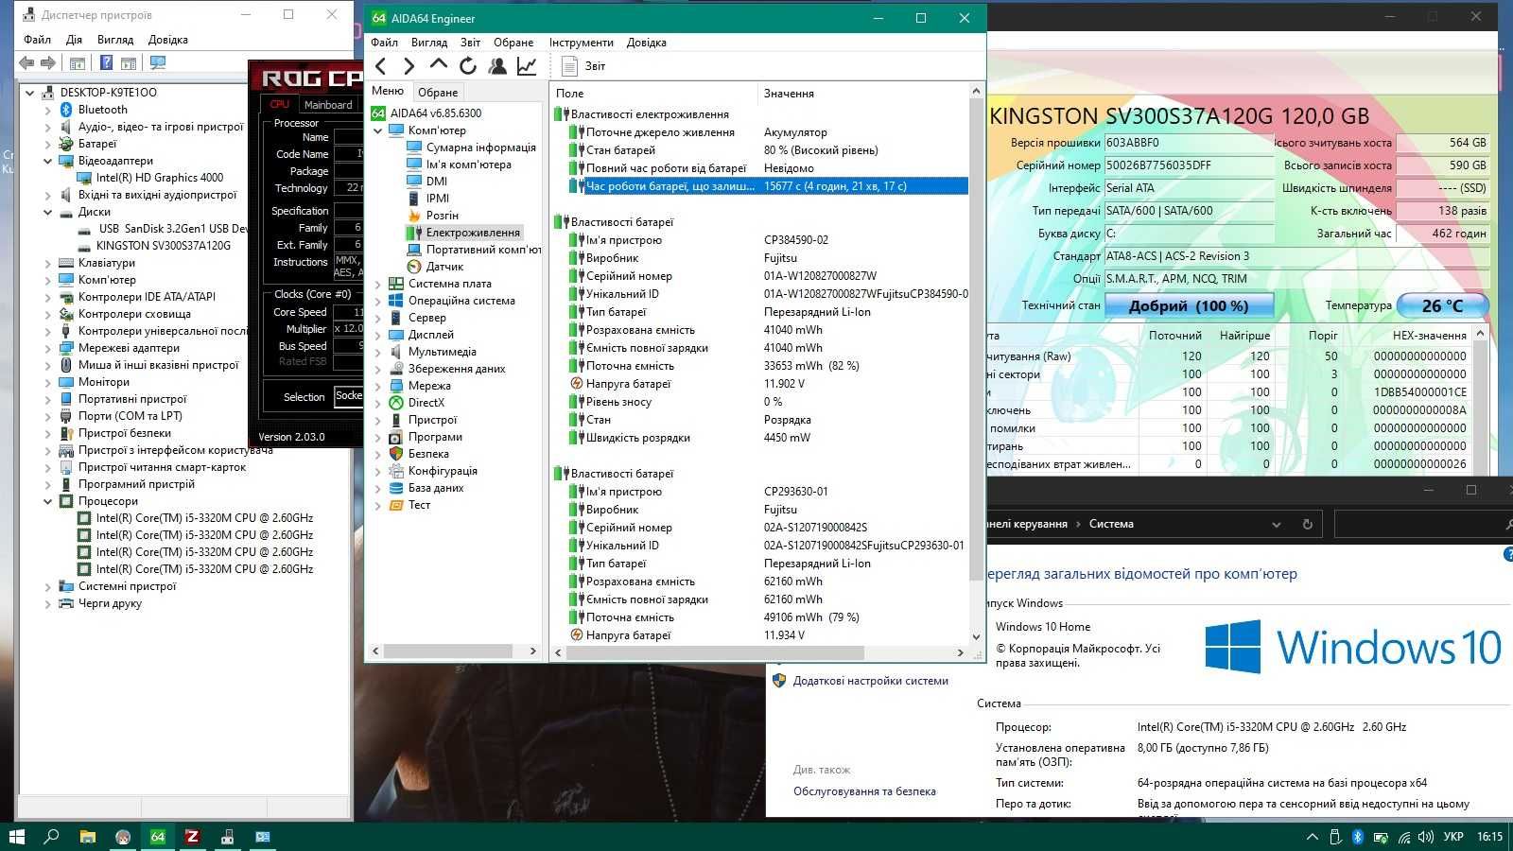Switch to red Z taskbar application
Image resolution: width=1513 pixels, height=851 pixels.
coord(192,837)
